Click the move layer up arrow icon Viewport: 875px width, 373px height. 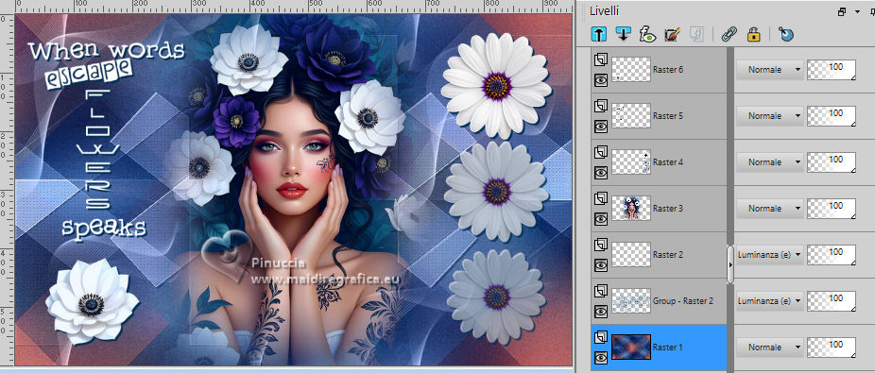click(599, 35)
